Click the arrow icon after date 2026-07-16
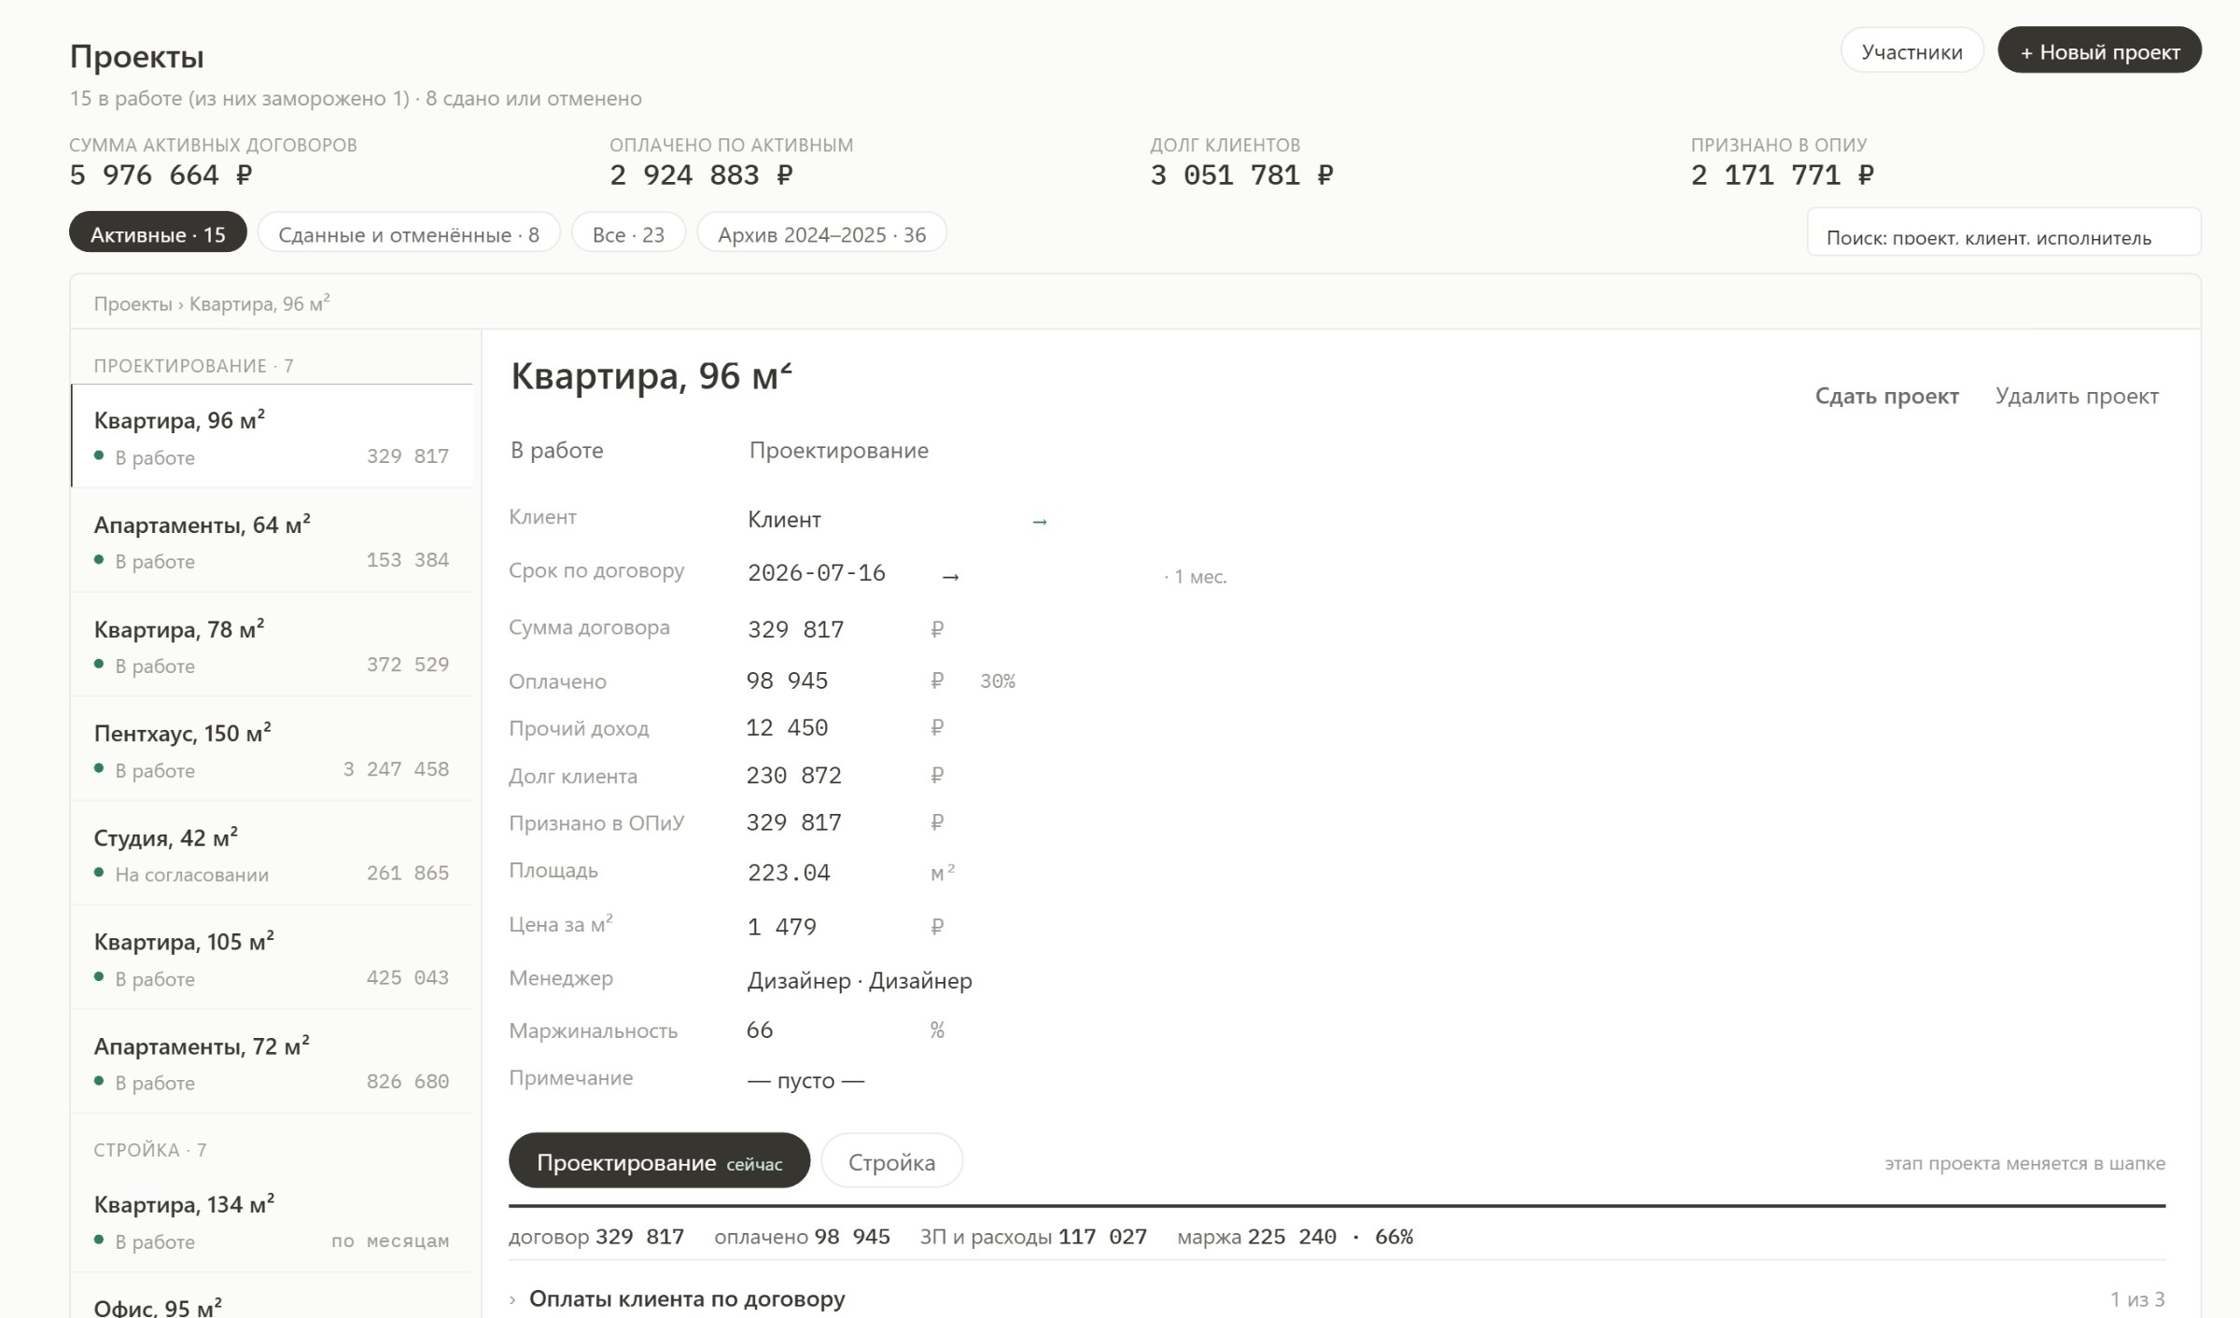2240x1318 pixels. [x=950, y=577]
